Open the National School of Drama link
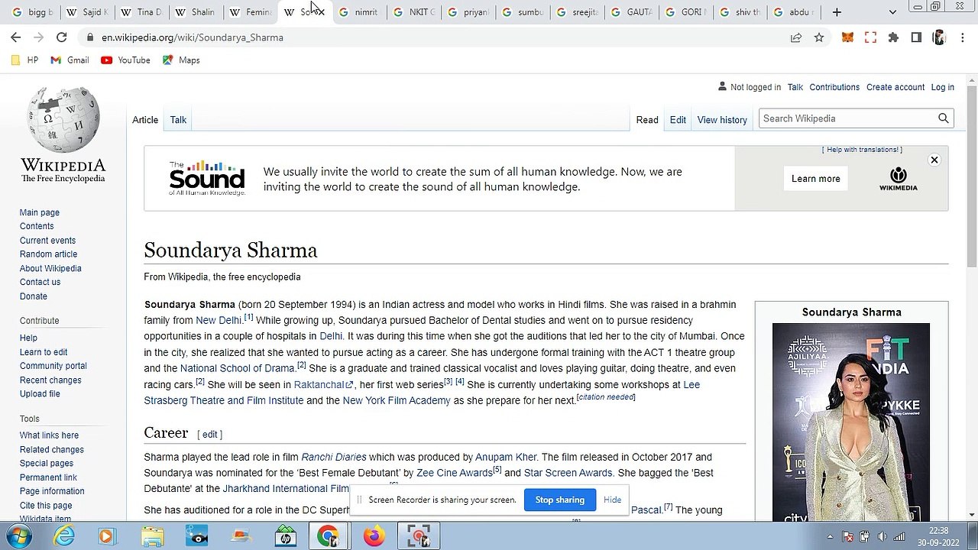 point(238,369)
